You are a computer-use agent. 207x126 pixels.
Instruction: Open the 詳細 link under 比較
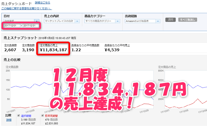pyautogui.click(x=9, y=120)
